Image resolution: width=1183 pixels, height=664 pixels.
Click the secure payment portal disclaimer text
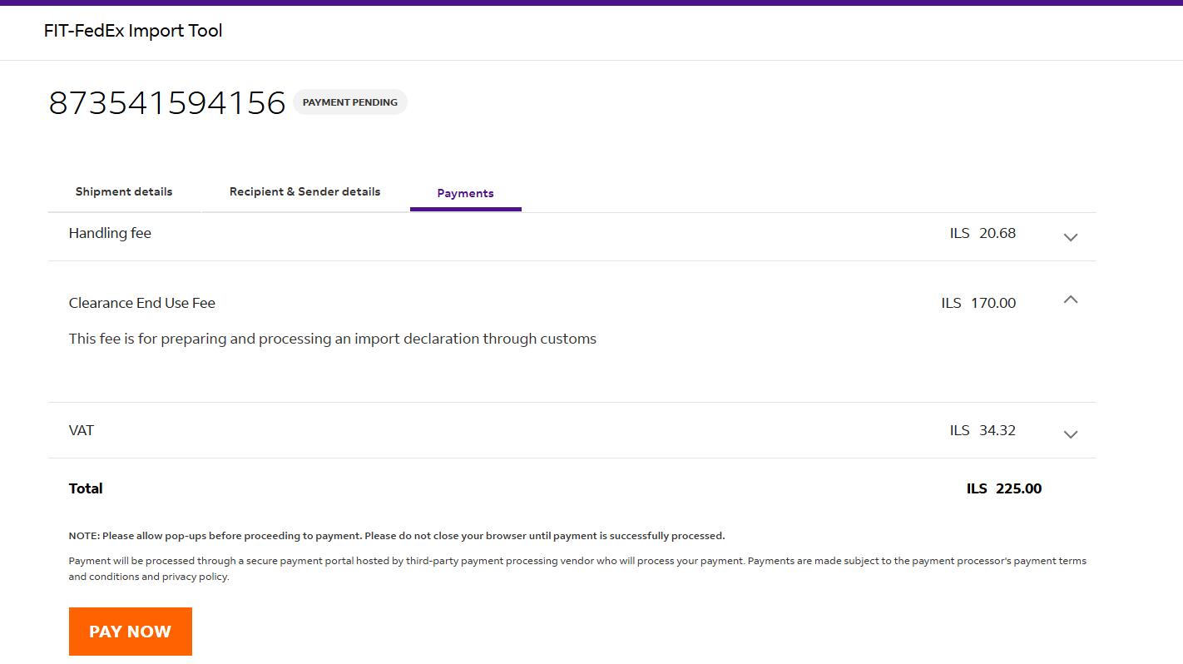tap(577, 568)
